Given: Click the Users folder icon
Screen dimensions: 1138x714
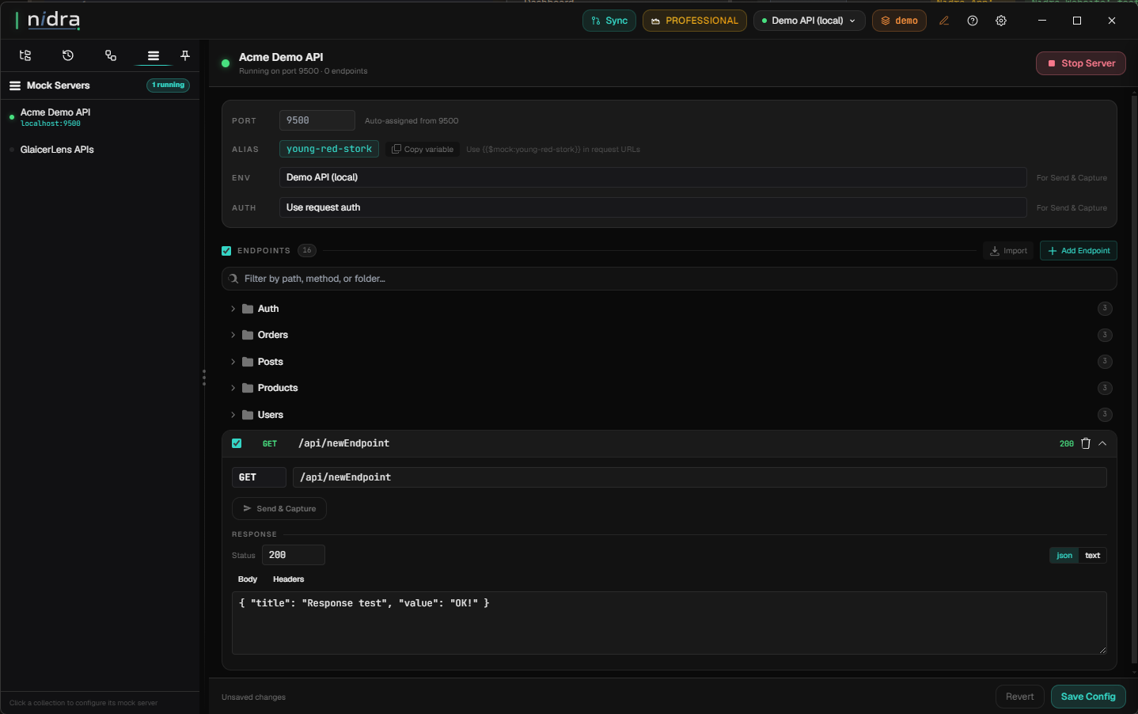Looking at the screenshot, I should 248,415.
